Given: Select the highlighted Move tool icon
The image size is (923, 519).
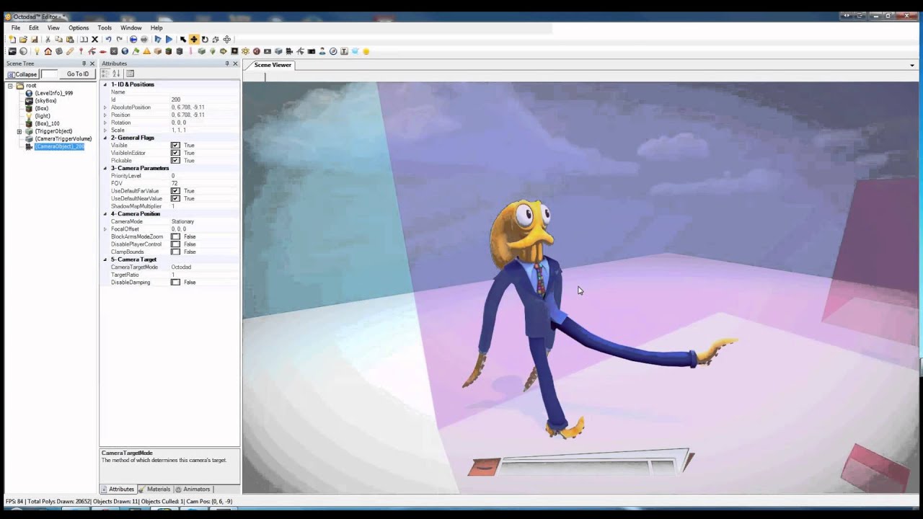Looking at the screenshot, I should tap(193, 39).
